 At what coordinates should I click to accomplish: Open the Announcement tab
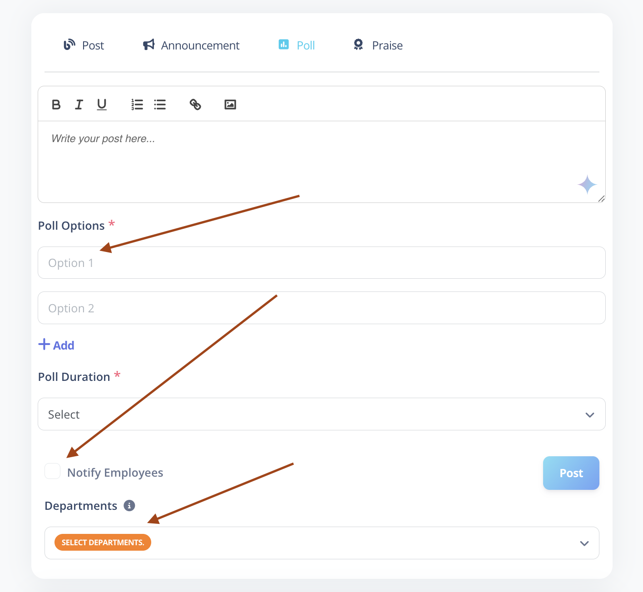[191, 45]
